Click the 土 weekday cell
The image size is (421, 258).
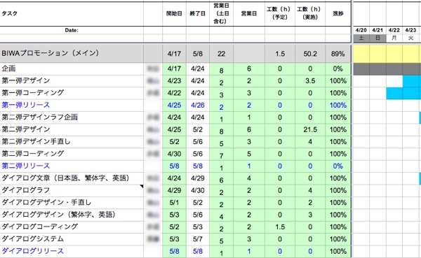(361, 38)
